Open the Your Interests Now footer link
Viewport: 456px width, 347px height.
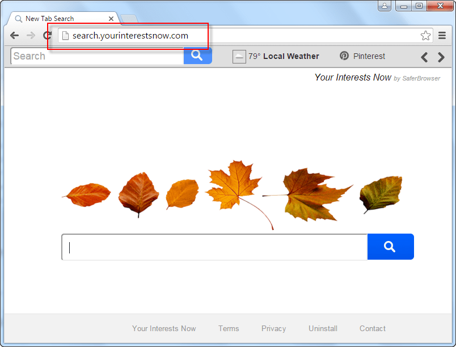pyautogui.click(x=164, y=328)
